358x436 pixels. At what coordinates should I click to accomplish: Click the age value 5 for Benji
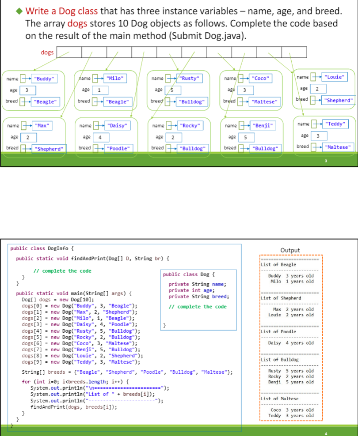pyautogui.click(x=246, y=137)
